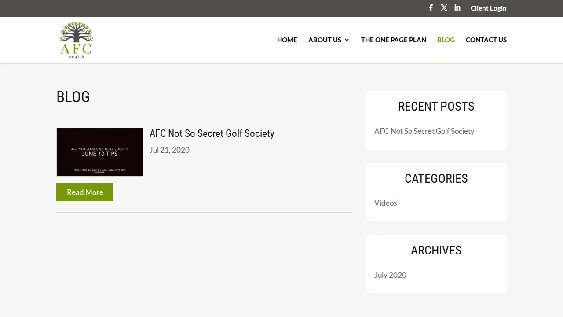Click the Client Login link

tap(488, 8)
